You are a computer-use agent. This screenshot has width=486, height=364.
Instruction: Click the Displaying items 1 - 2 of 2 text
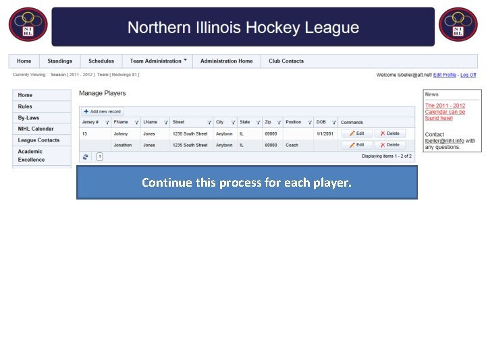click(387, 156)
